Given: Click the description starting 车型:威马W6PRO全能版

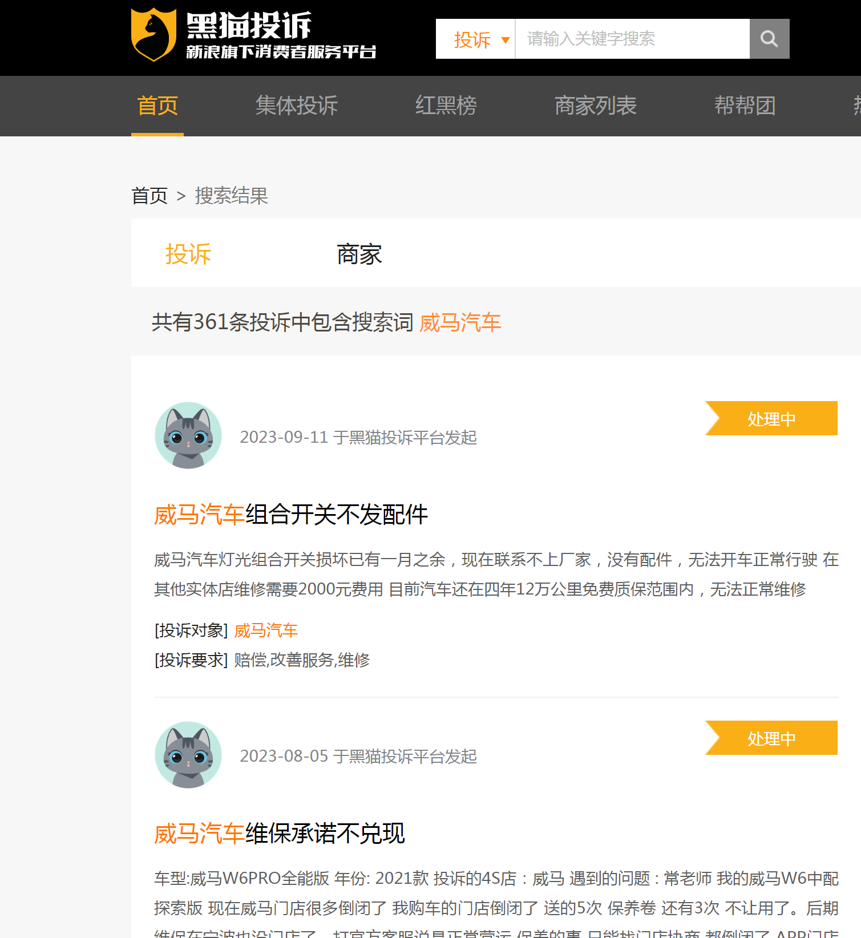Looking at the screenshot, I should pos(496,905).
